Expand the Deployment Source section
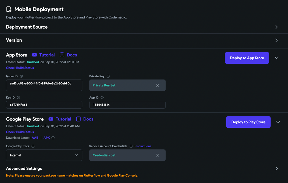288x183 pixels. click(x=276, y=27)
